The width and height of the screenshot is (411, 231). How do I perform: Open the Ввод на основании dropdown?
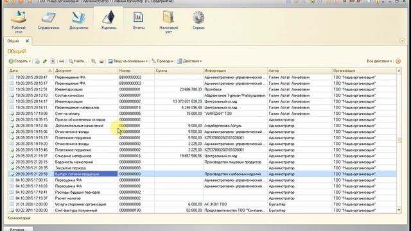point(128,61)
